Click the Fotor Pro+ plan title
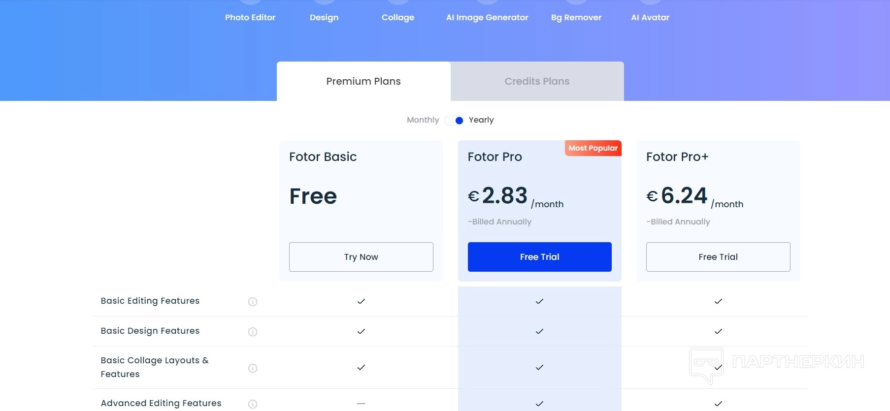This screenshot has width=890, height=411. tap(677, 157)
